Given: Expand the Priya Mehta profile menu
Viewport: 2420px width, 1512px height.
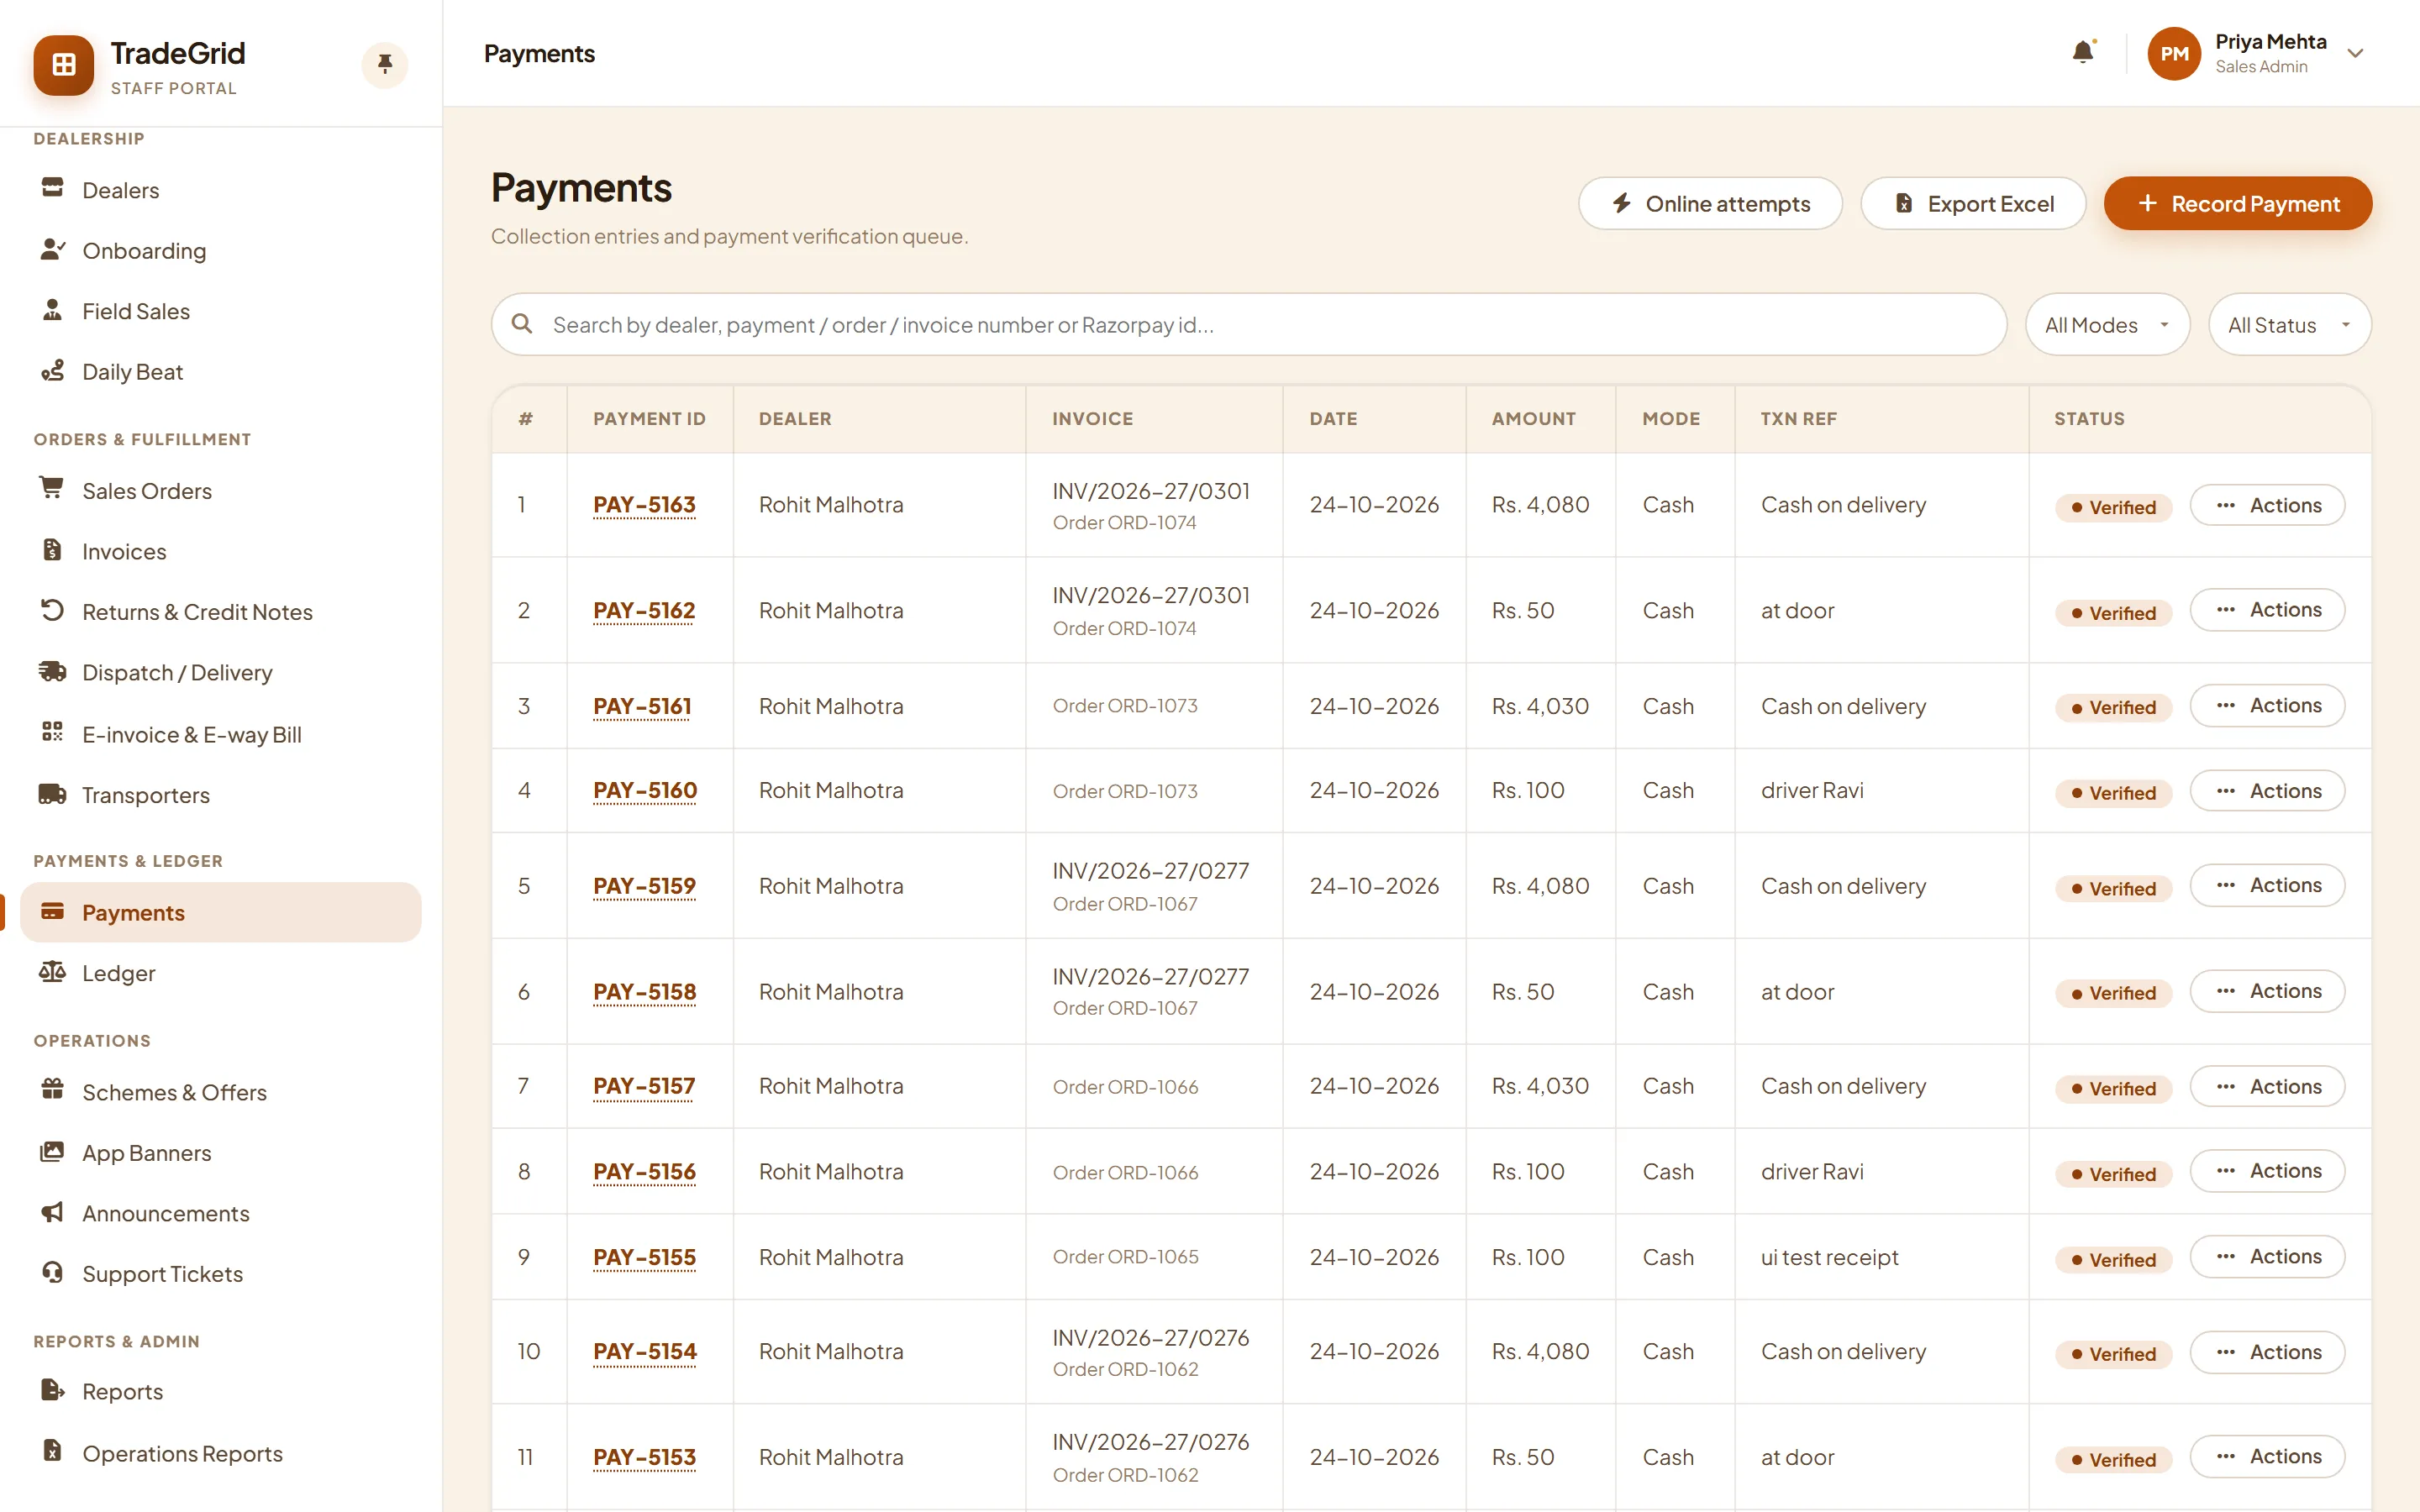Looking at the screenshot, I should pos(2355,54).
